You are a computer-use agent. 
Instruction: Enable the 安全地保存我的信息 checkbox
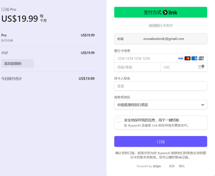(x=119, y=120)
